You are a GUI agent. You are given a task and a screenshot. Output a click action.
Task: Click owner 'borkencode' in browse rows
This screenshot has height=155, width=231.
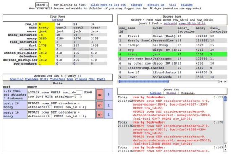point(162,77)
